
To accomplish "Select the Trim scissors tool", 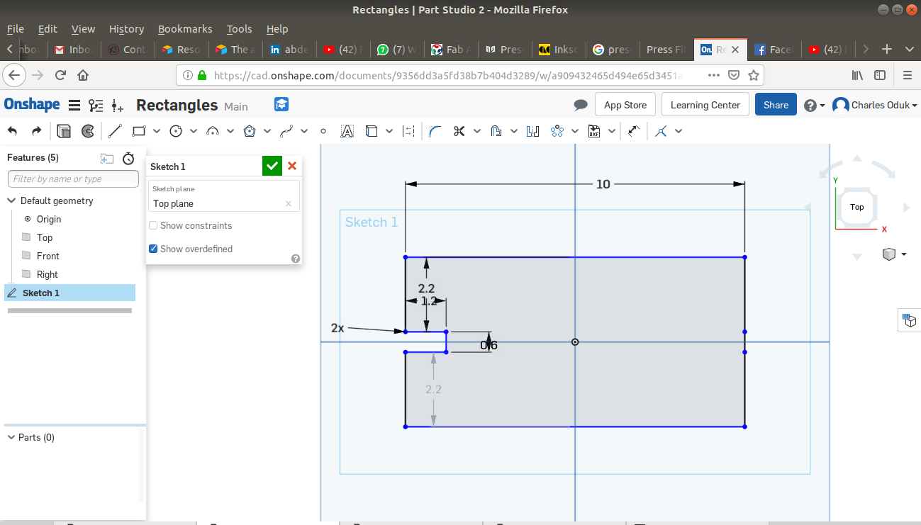I will (459, 131).
